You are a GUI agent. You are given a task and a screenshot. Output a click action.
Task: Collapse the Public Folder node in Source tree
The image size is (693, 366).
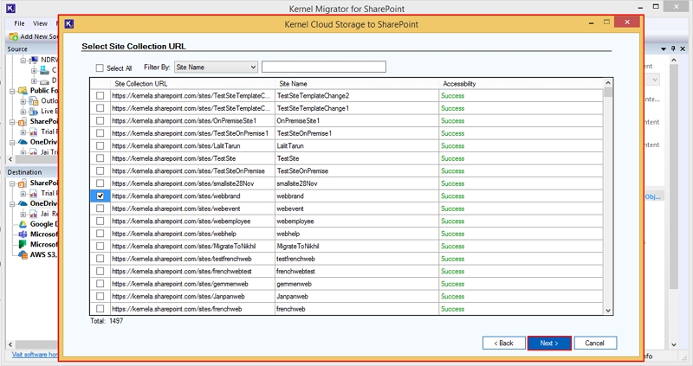coord(12,91)
